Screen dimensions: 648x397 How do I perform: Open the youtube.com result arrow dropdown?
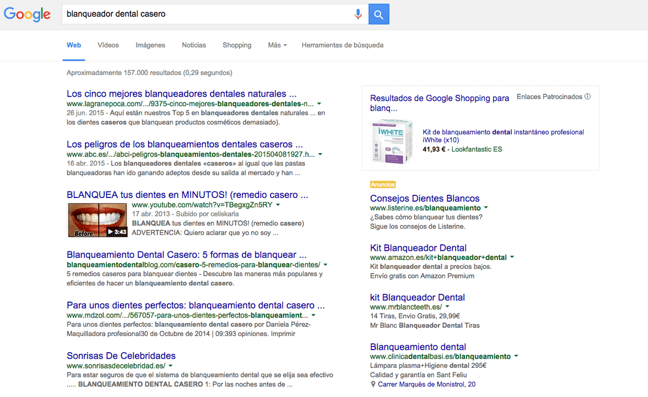point(278,206)
